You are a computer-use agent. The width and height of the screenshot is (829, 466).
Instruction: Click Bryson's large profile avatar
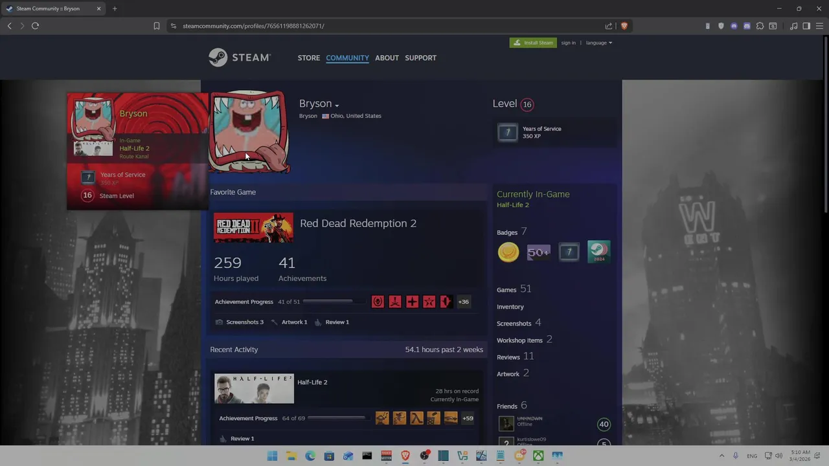(249, 132)
